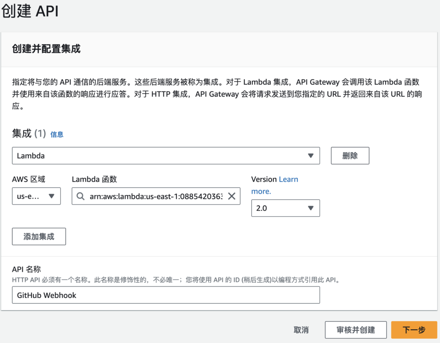Click 下一步 to proceed
The width and height of the screenshot is (440, 343).
click(x=413, y=330)
